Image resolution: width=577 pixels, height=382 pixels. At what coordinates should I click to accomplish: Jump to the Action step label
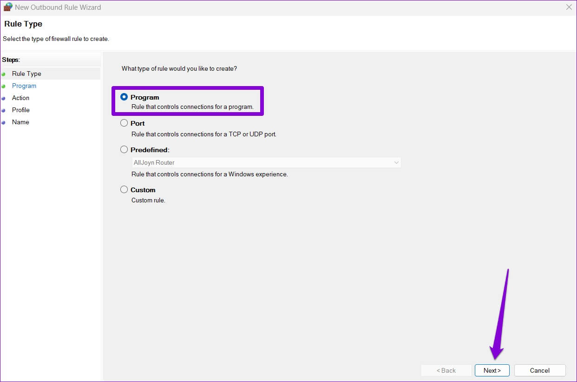20,98
